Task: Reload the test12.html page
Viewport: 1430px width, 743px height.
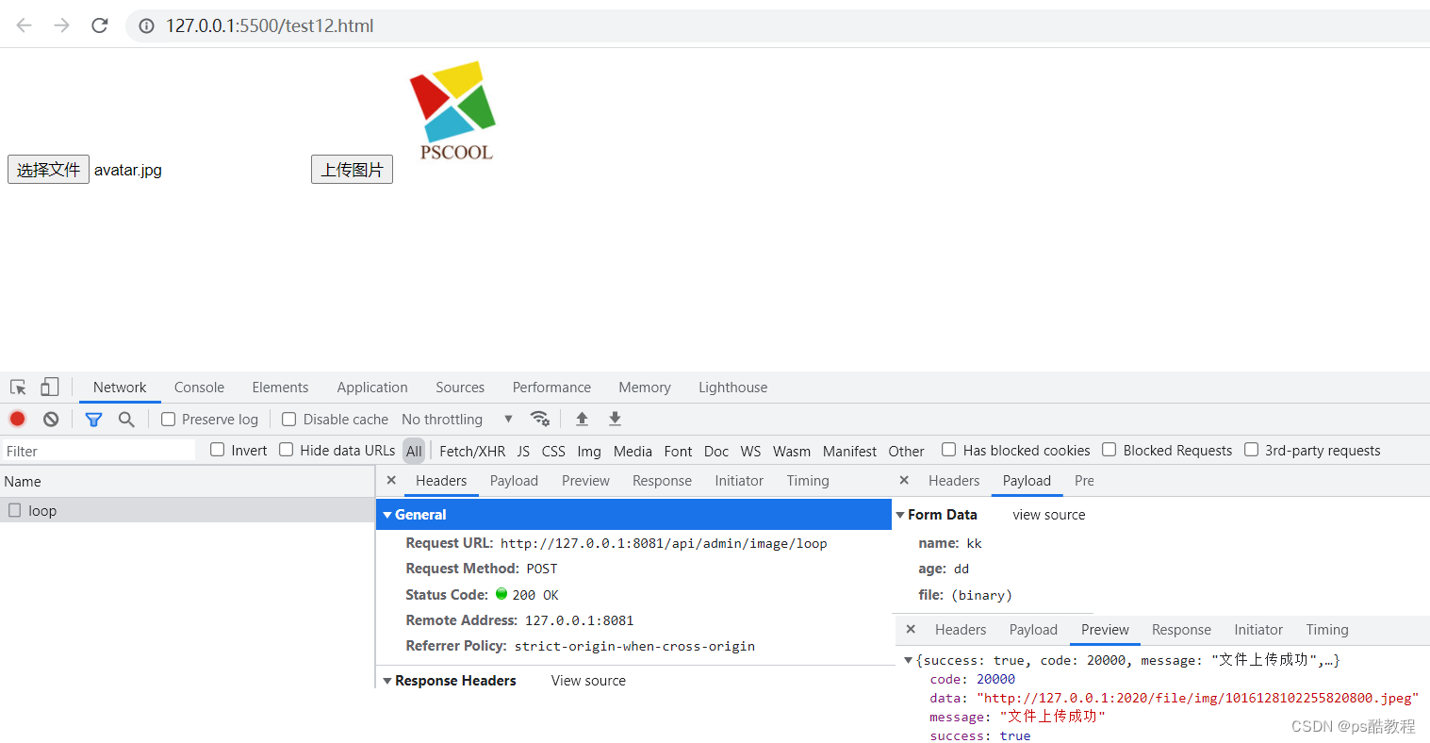Action: [x=100, y=25]
